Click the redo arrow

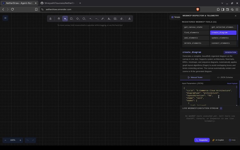33,140
